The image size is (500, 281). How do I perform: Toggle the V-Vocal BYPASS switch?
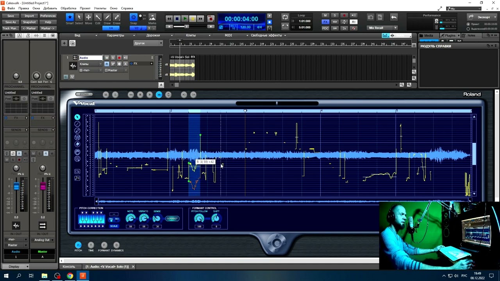click(x=84, y=94)
